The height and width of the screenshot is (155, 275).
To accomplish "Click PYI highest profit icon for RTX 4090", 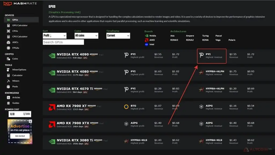I will coord(126,55).
